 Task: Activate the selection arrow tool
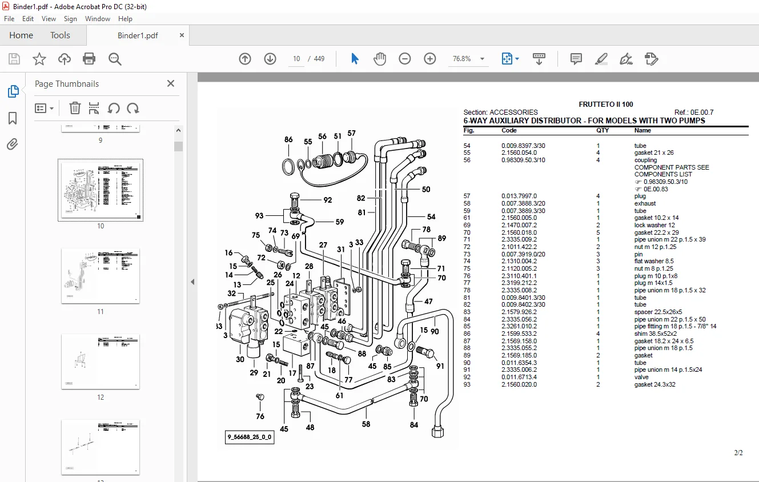tap(355, 59)
